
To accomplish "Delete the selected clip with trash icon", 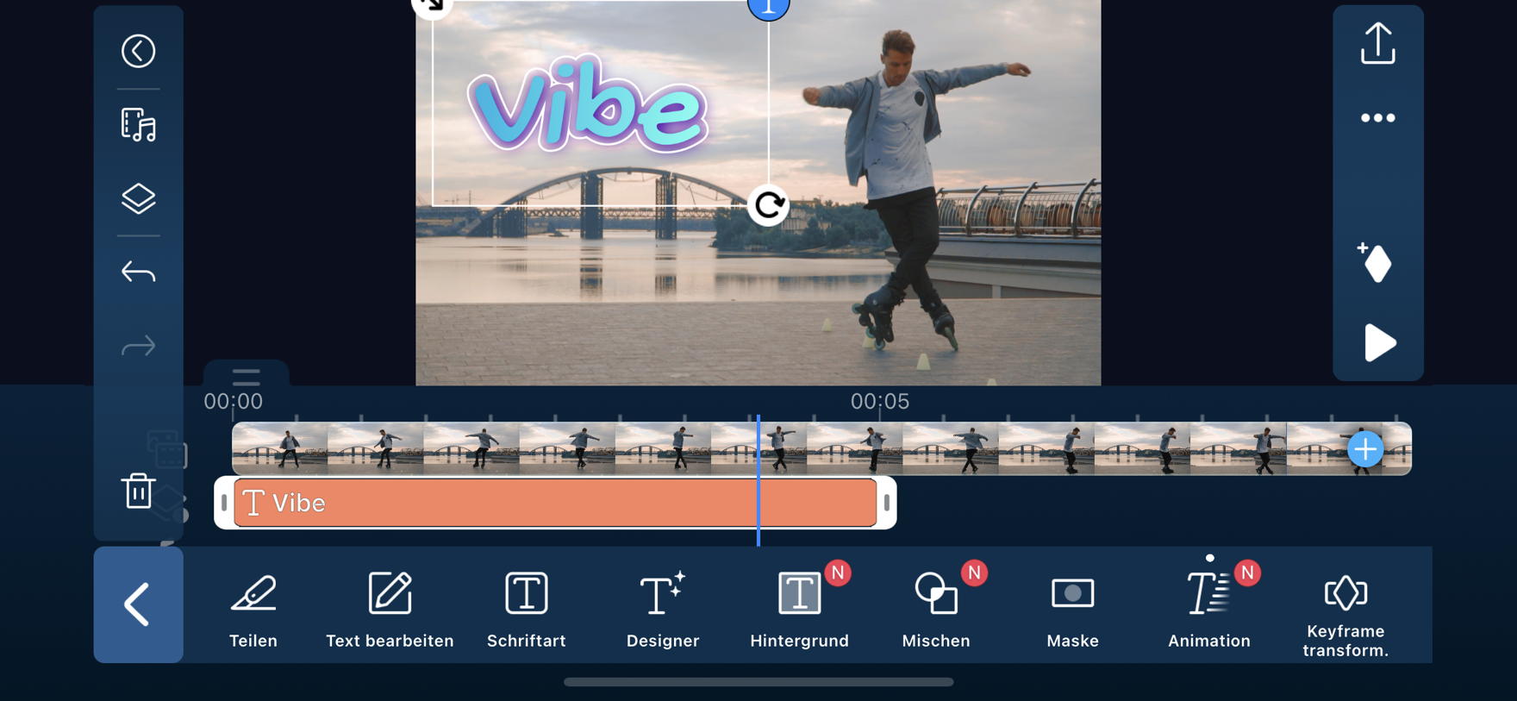I will (x=138, y=490).
